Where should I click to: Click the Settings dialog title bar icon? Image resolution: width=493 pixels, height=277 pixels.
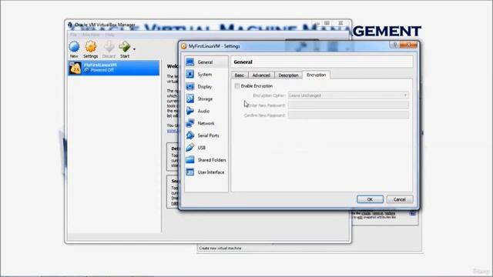pos(183,46)
